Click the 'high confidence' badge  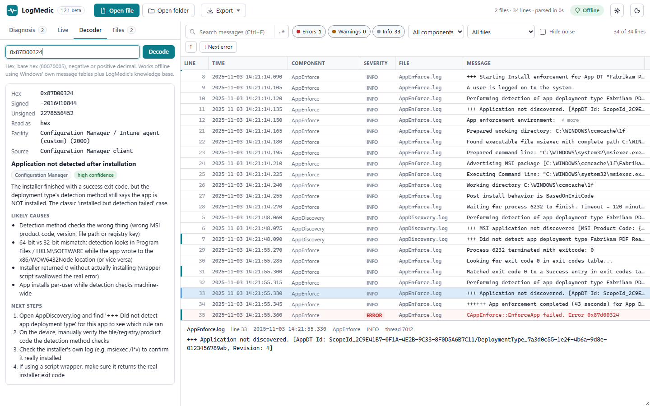[95, 175]
